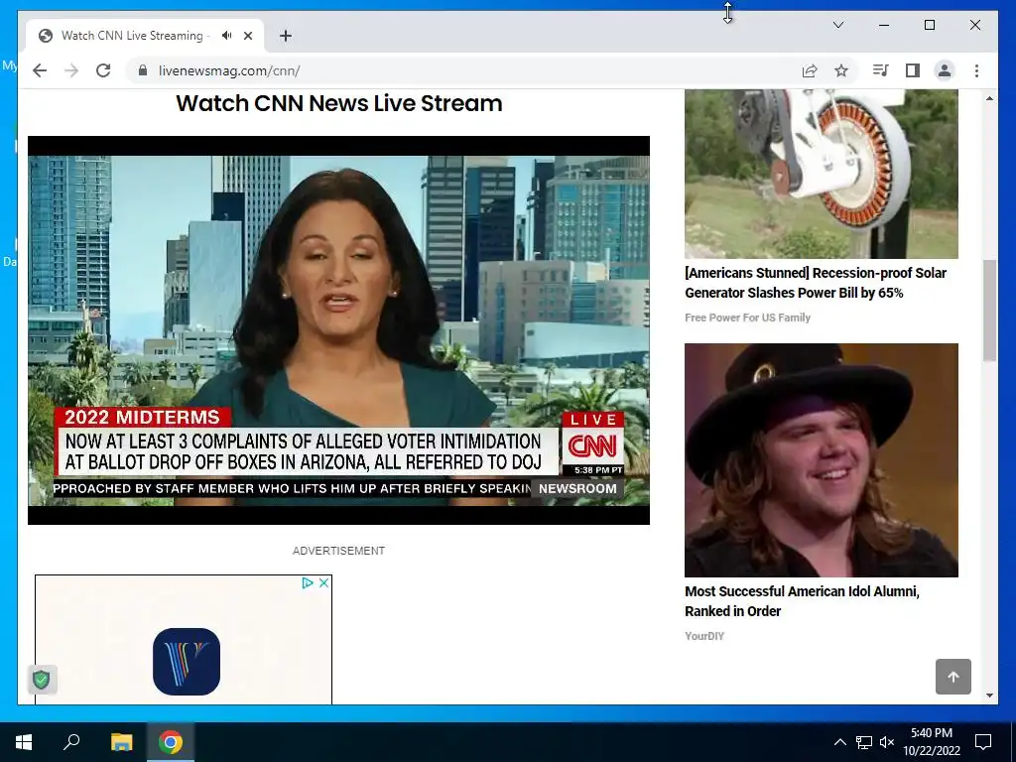Expand the tab search chevron
The width and height of the screenshot is (1016, 762).
[x=837, y=25]
